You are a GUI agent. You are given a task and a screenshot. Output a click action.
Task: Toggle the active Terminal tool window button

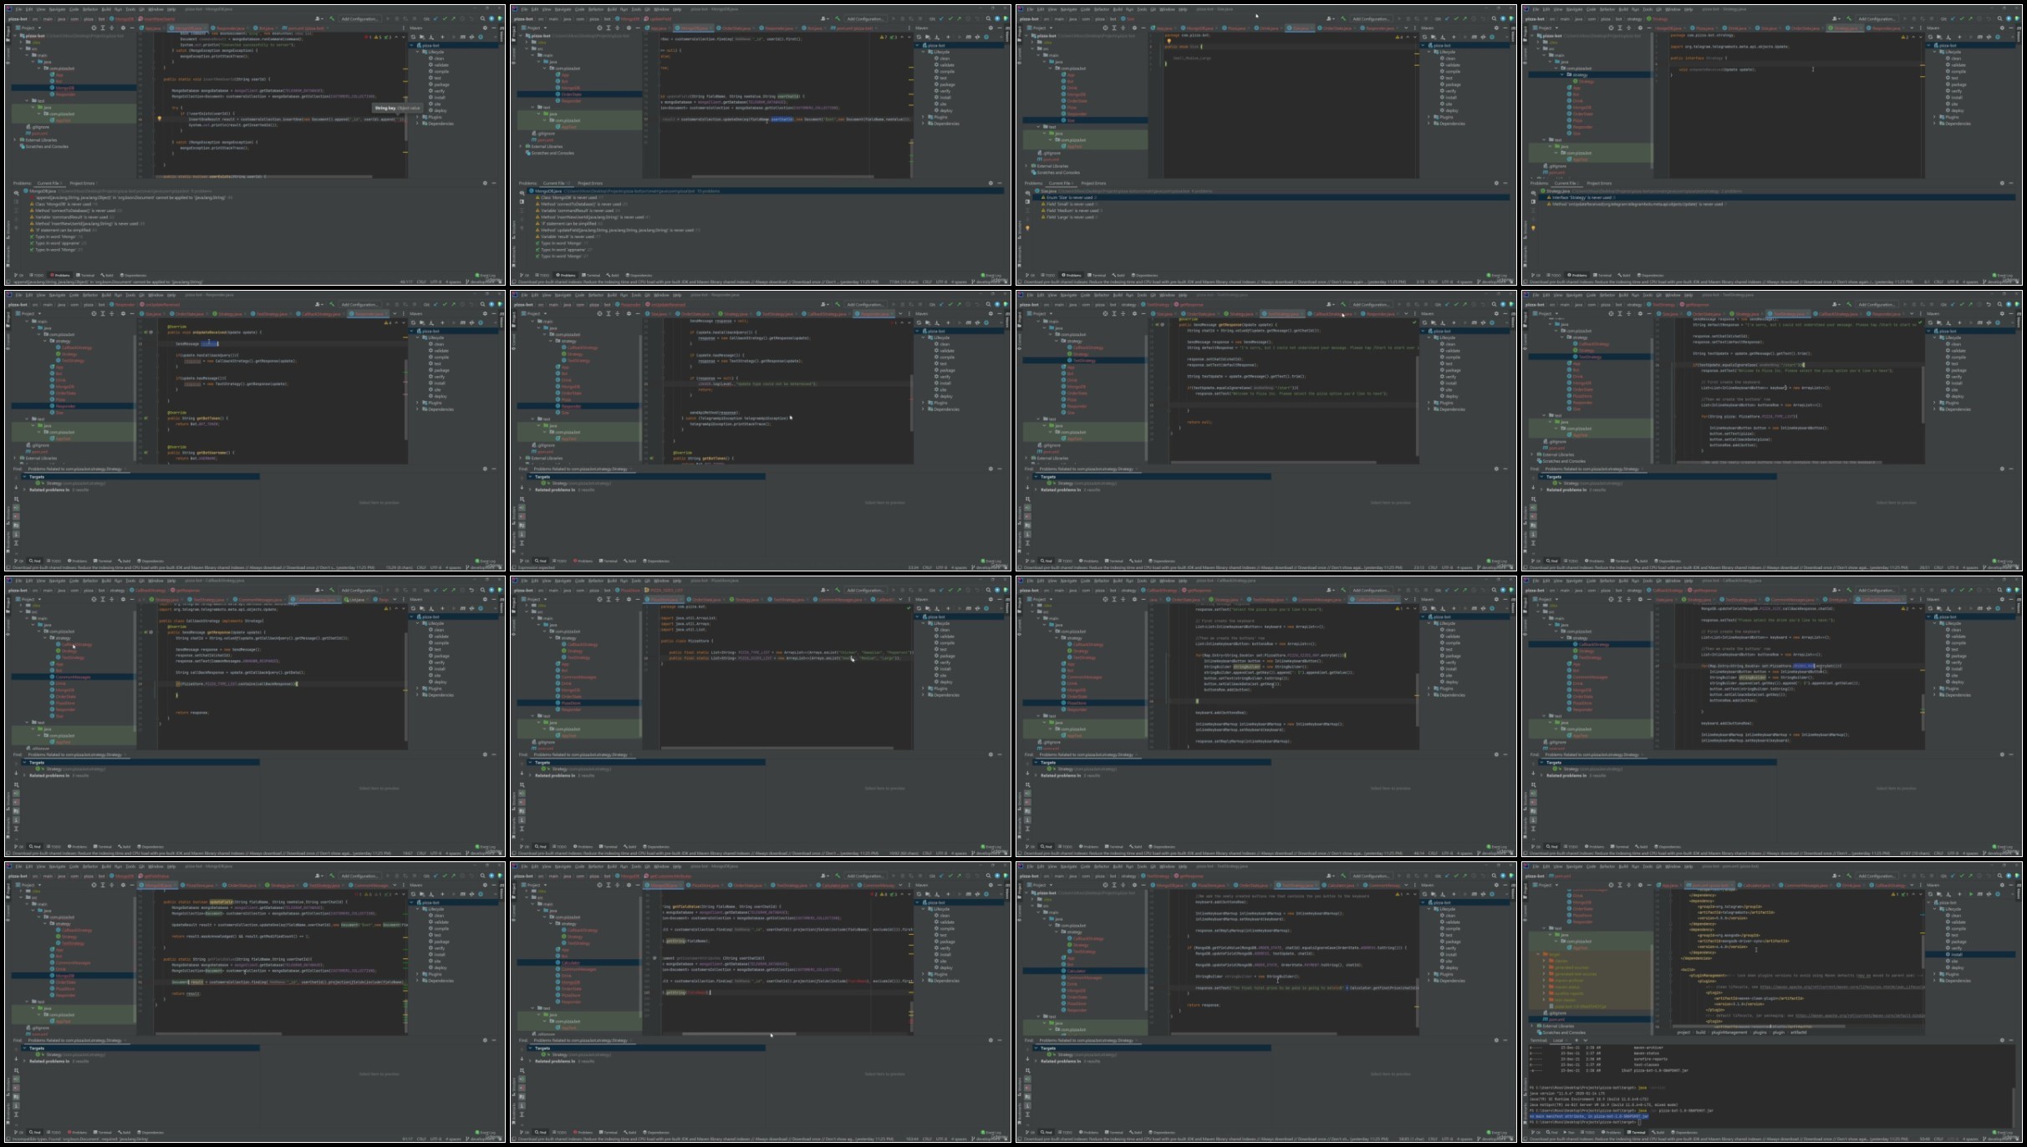[x=1636, y=1132]
